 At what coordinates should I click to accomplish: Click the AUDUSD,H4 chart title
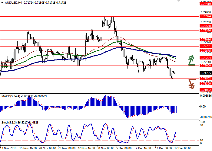tap(9, 2)
